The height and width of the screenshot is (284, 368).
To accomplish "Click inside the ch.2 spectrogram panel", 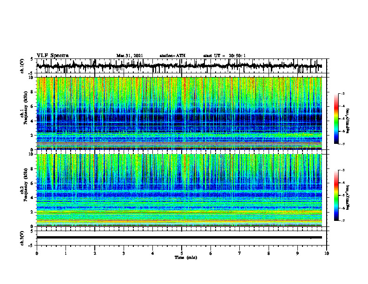I will (179, 190).
